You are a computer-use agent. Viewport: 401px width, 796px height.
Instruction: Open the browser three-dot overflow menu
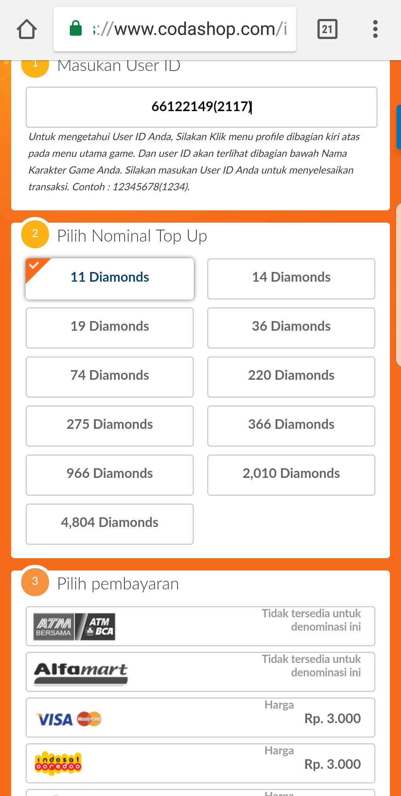click(375, 29)
